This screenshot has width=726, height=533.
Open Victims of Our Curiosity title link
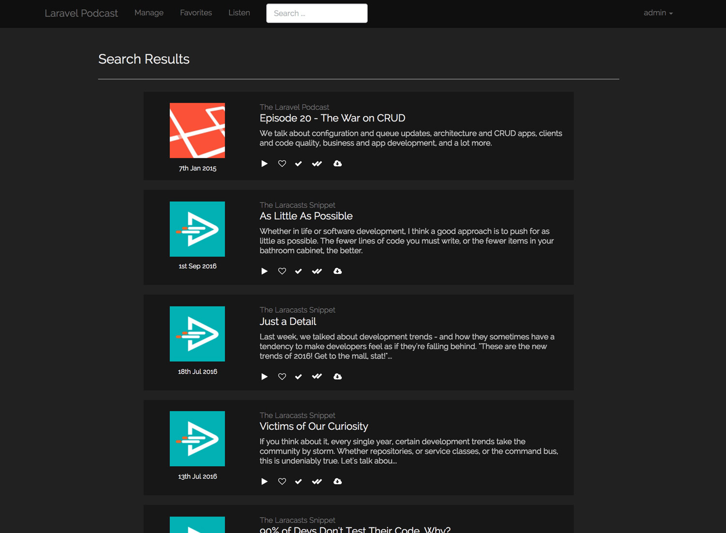314,426
